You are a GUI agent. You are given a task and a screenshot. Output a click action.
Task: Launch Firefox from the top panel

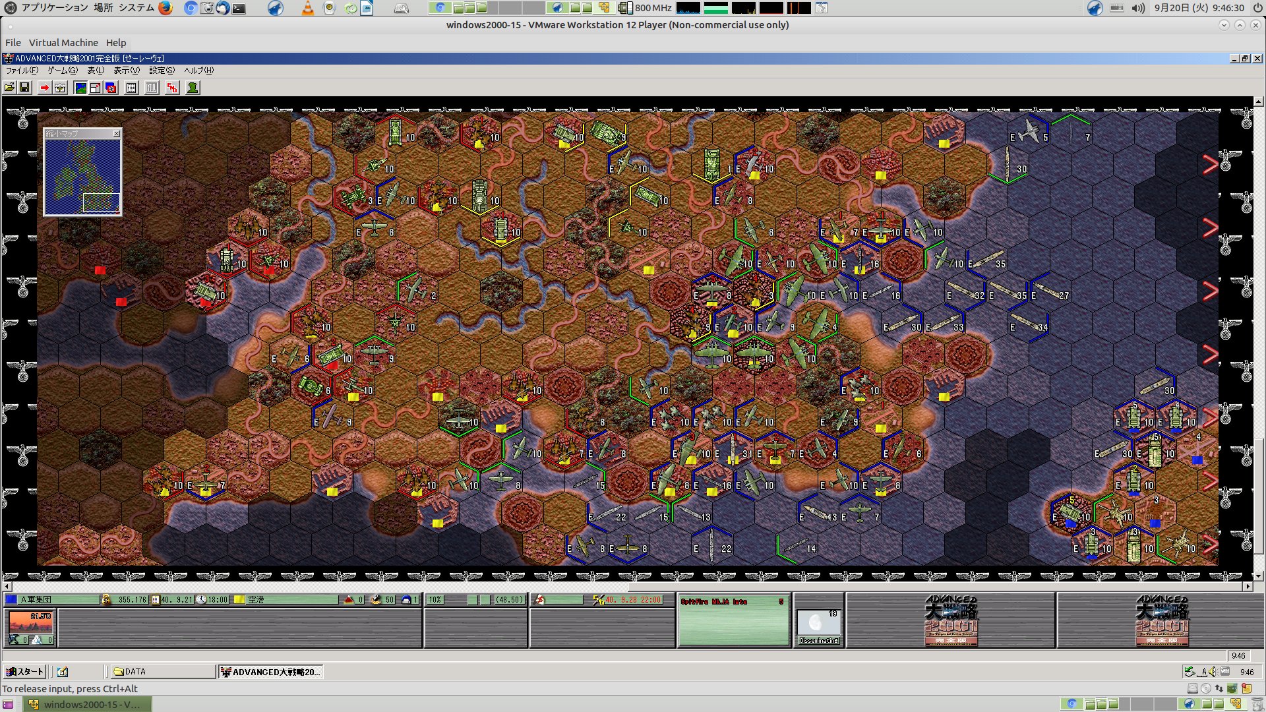(x=166, y=8)
